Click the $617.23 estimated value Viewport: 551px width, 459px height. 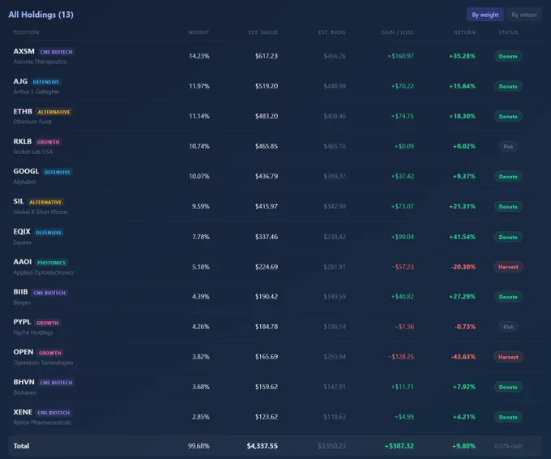coord(267,56)
